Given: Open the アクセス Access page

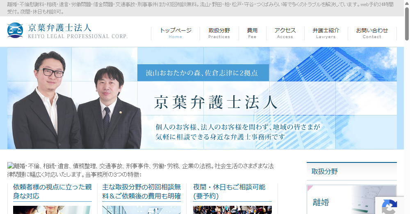Looking at the screenshot, I should click(x=285, y=33).
